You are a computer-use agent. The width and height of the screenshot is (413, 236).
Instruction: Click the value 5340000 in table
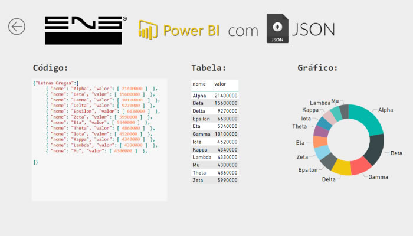click(x=227, y=126)
